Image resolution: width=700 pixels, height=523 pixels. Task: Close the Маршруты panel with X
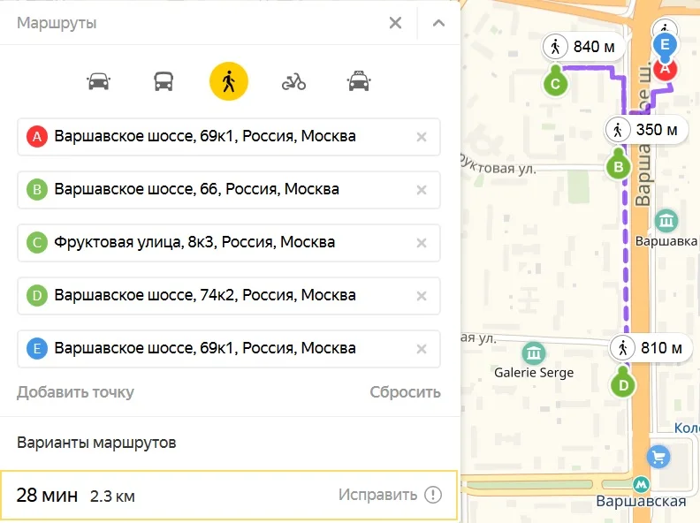tap(396, 23)
